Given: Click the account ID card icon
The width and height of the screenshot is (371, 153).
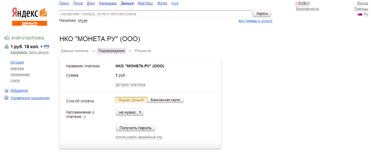Looking at the screenshot, I should [7, 38].
